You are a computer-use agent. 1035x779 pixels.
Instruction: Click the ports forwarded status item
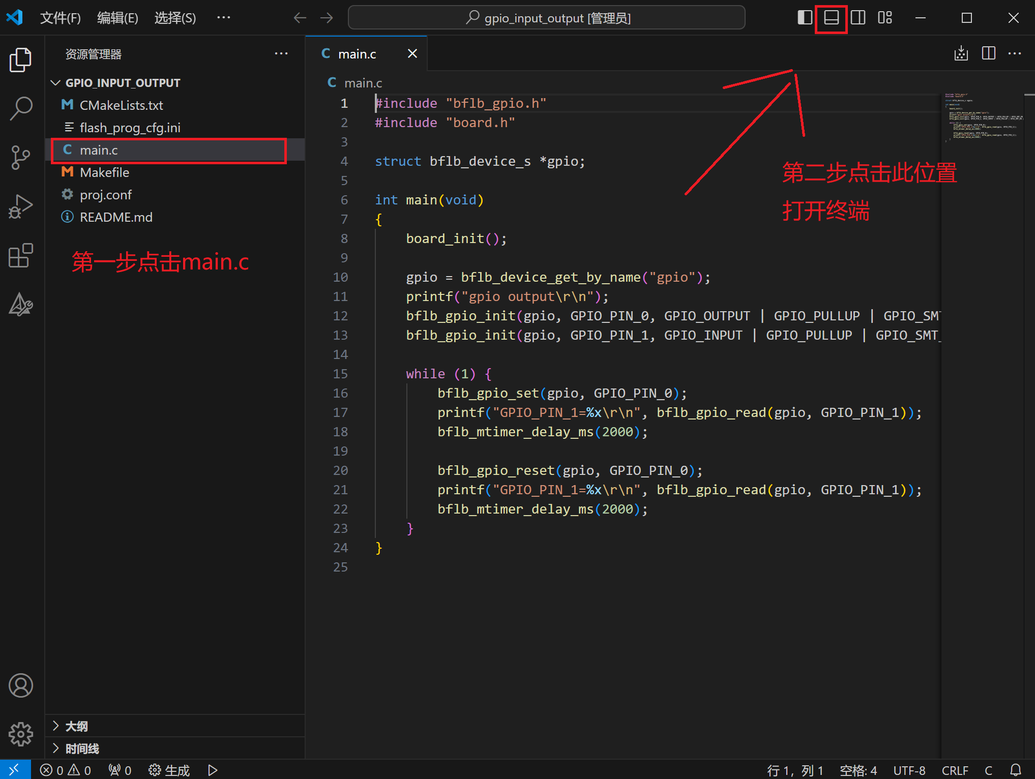point(120,770)
